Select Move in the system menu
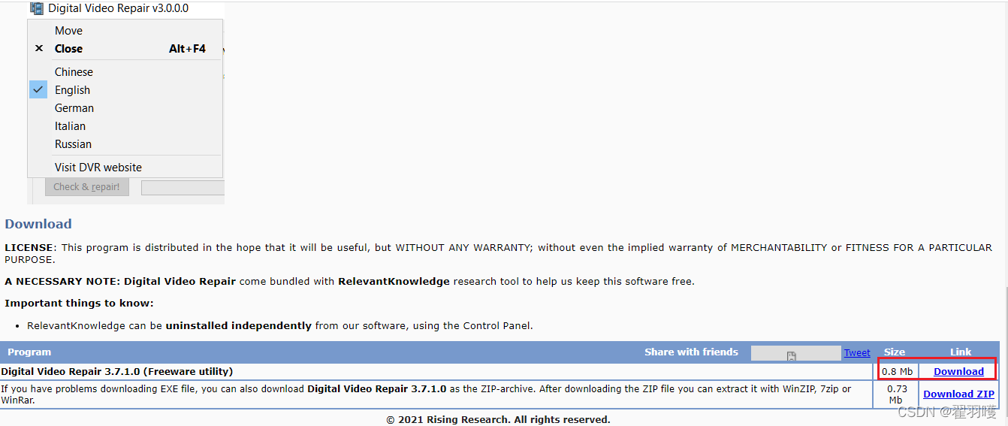1008x426 pixels. click(125, 31)
